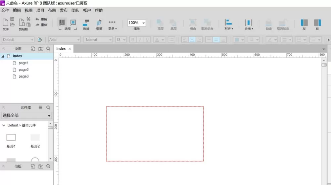The image size is (331, 185).
Task: Collapse the index tree node
Action: tap(3, 56)
